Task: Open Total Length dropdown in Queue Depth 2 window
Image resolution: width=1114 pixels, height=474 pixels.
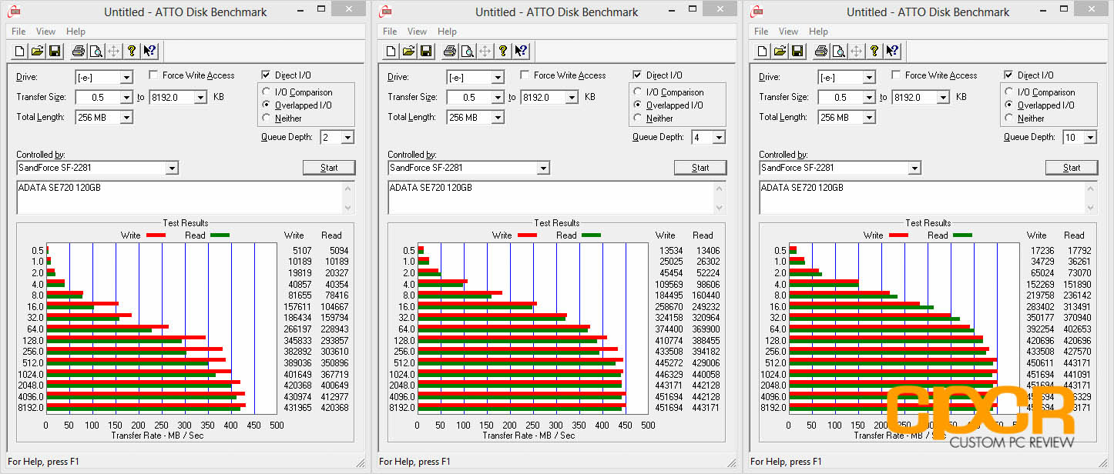Action: (x=126, y=117)
